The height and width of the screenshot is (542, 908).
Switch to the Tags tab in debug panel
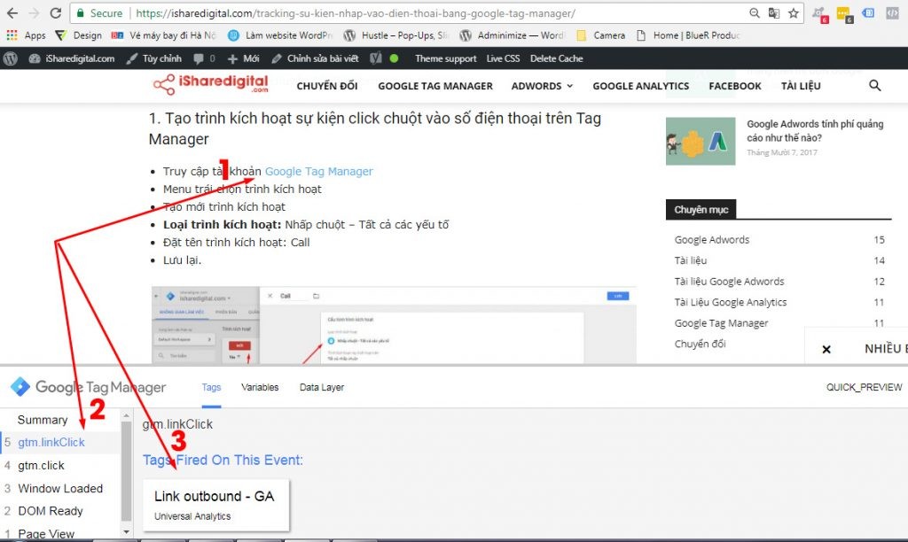tap(211, 388)
